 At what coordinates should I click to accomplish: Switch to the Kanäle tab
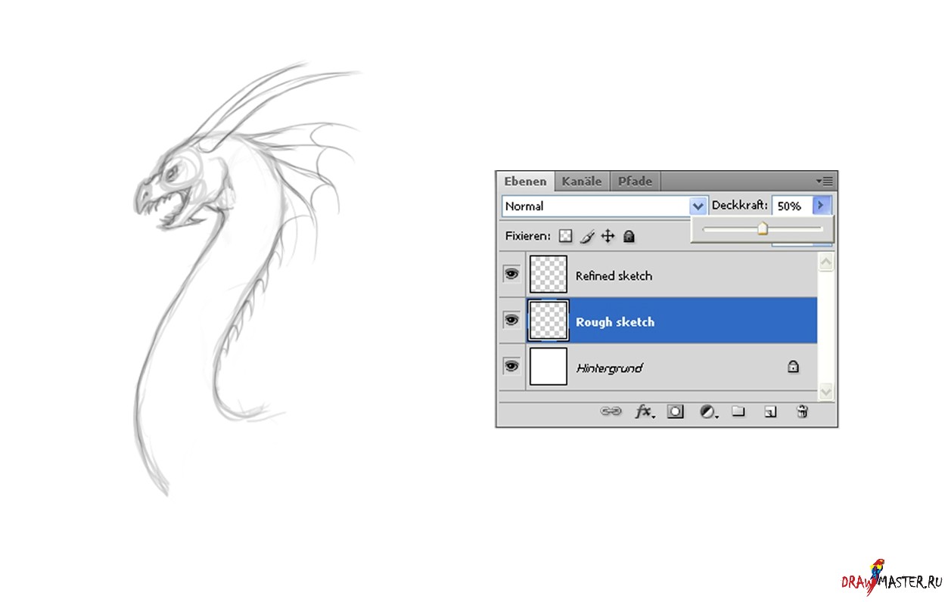click(x=582, y=182)
